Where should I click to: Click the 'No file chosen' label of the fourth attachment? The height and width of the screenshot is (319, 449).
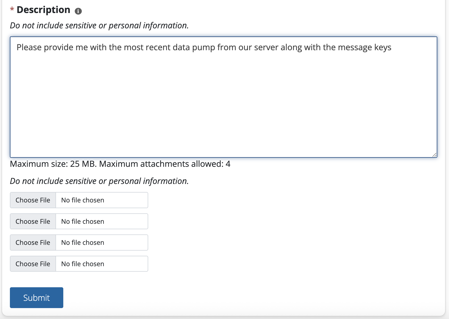pos(83,264)
